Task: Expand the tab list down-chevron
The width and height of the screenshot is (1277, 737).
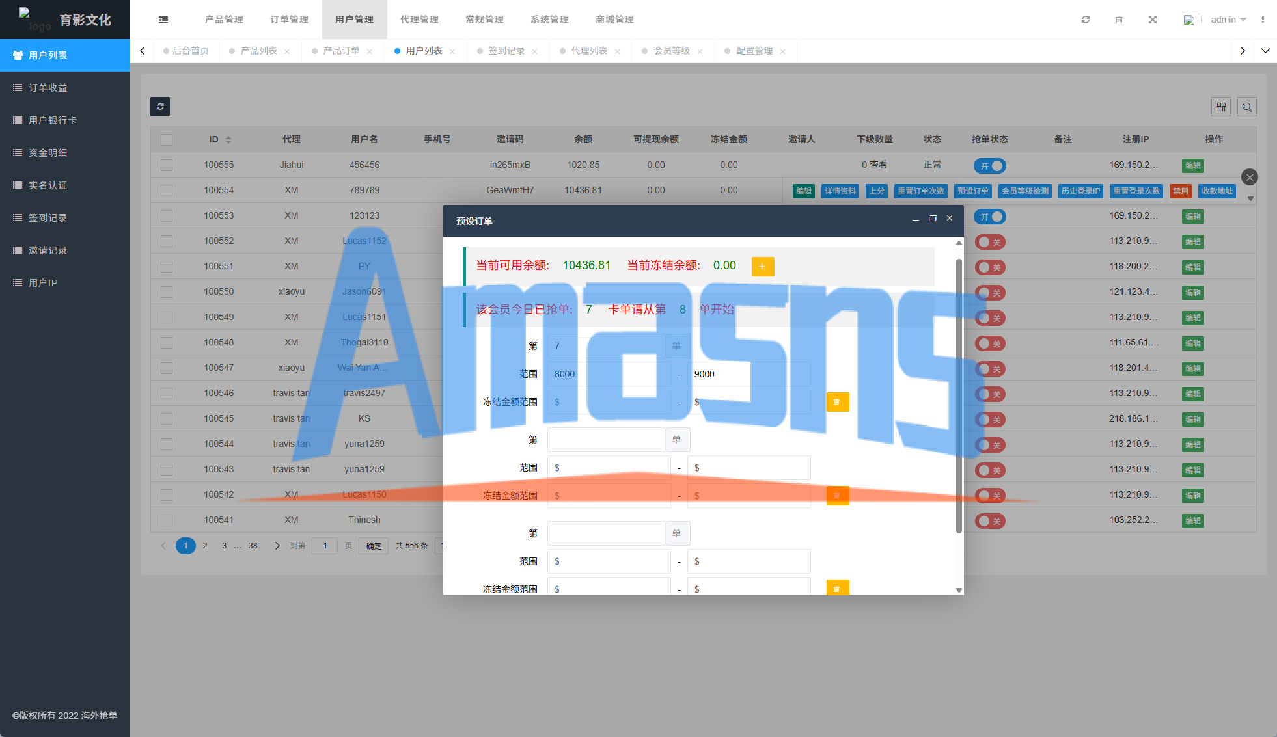Action: point(1265,51)
